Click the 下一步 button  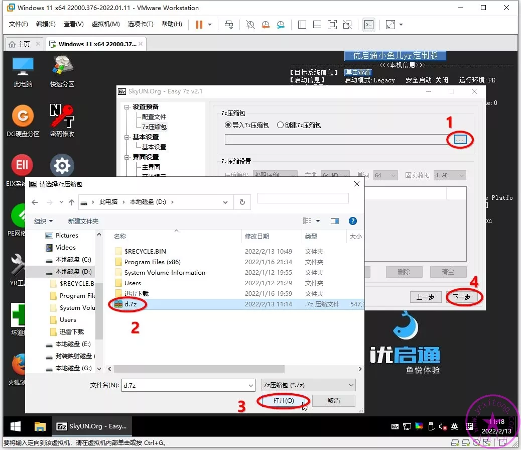pyautogui.click(x=461, y=297)
